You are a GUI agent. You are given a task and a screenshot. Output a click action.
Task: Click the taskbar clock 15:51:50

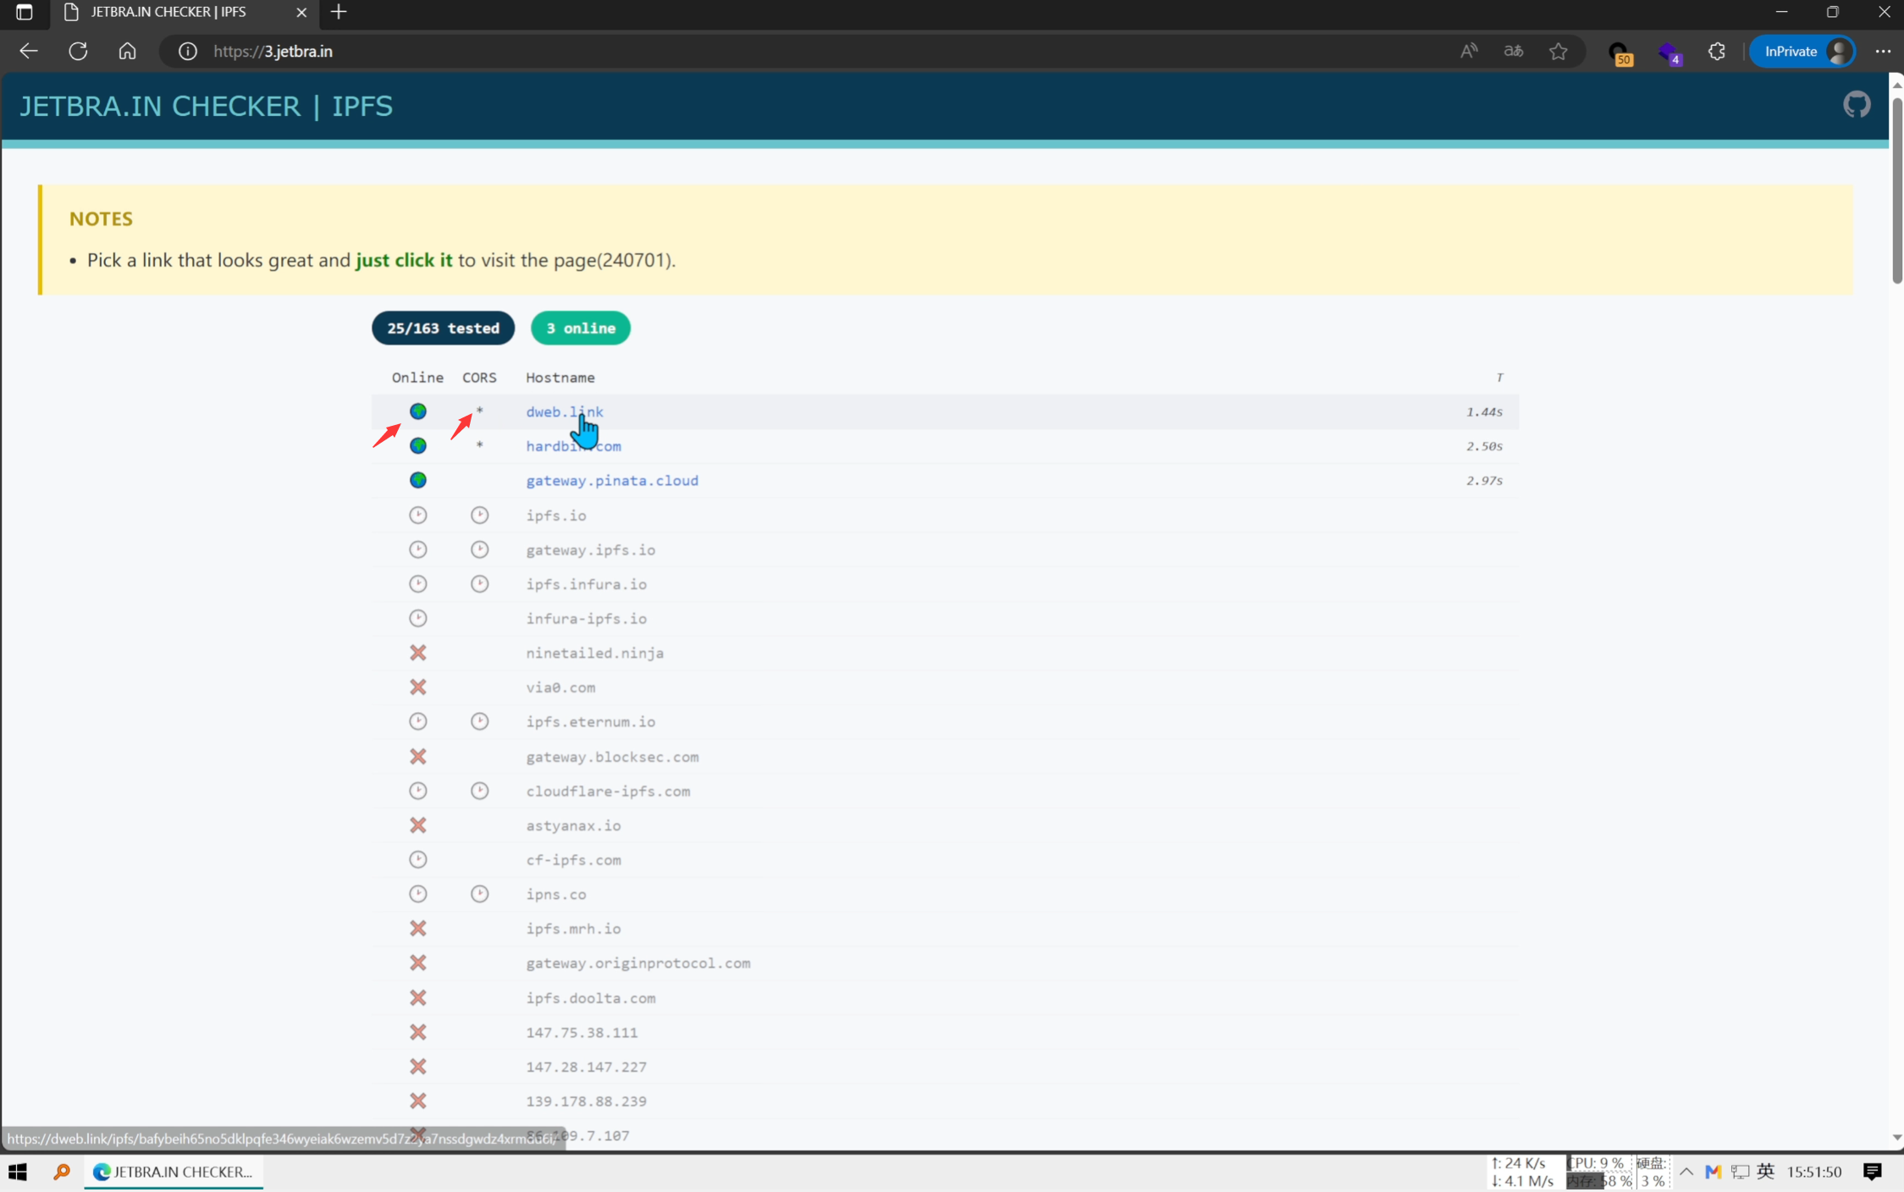coord(1813,1172)
